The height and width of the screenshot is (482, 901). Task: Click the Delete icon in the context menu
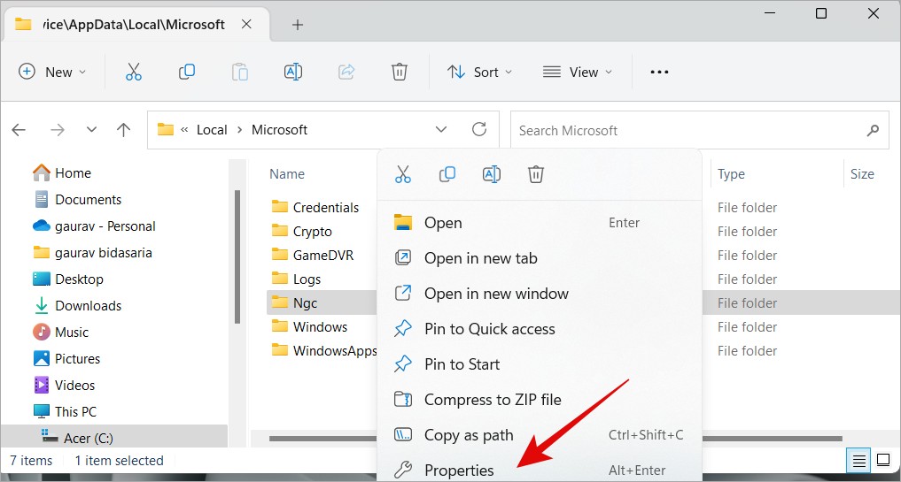pos(535,174)
